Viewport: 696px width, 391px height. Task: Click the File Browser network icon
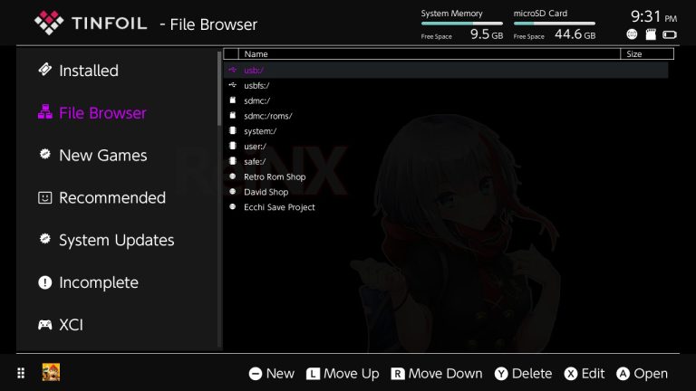pyautogui.click(x=44, y=113)
